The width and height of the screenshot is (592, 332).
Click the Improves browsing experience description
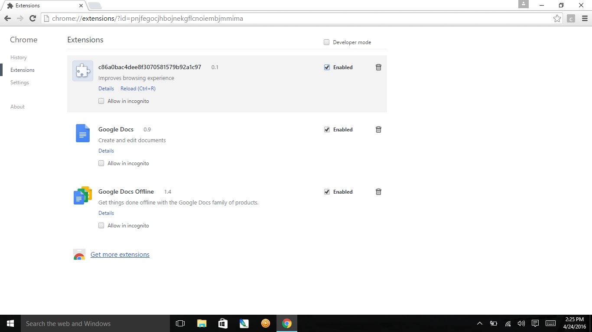[x=136, y=78]
